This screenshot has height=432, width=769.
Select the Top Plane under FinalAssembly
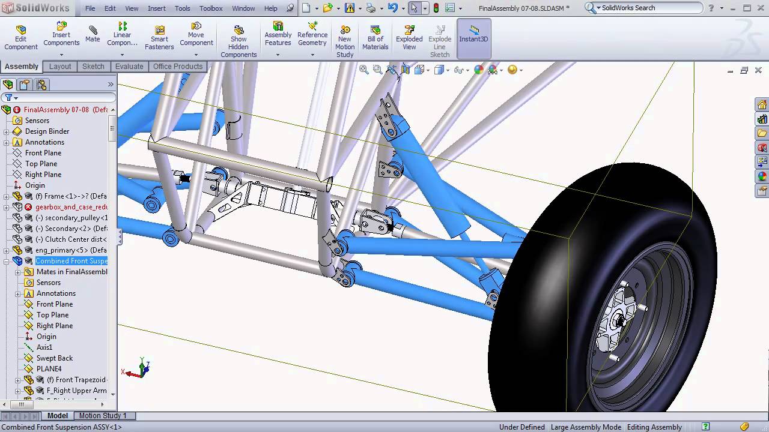[41, 164]
